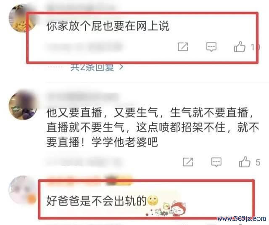Select the long comment starting 他又要直播
269x225 pixels.
153,127
